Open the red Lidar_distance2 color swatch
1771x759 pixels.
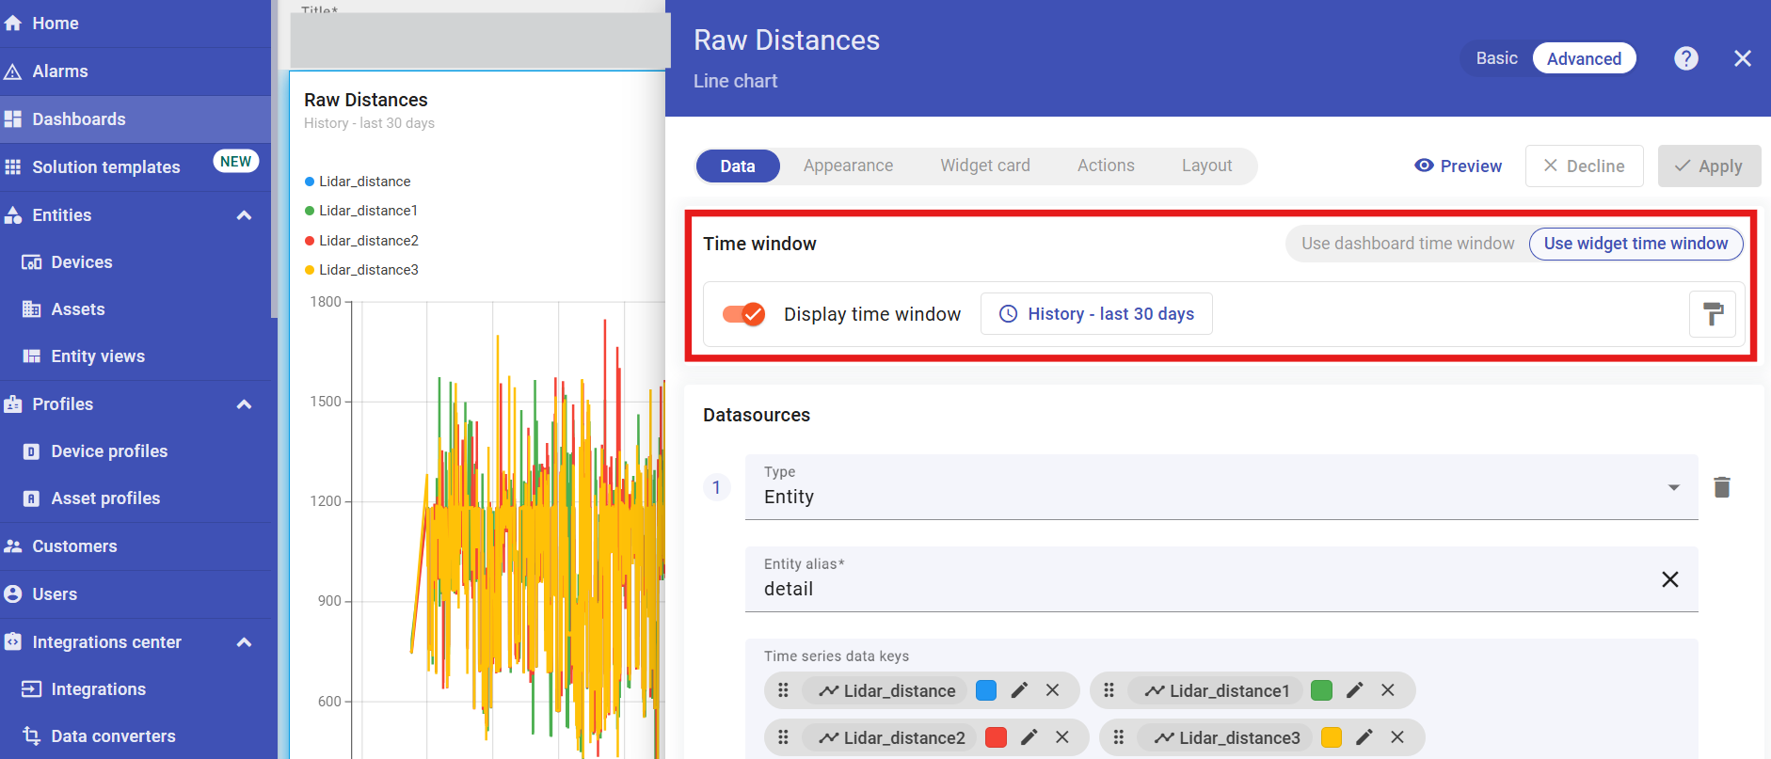996,737
